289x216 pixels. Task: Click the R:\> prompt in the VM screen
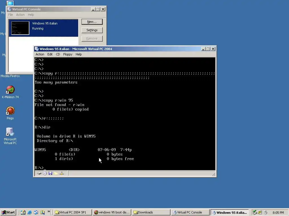click(x=39, y=168)
